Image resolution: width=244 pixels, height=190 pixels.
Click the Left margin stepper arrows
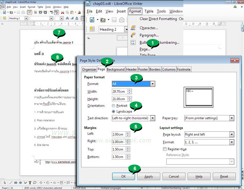click(128, 134)
